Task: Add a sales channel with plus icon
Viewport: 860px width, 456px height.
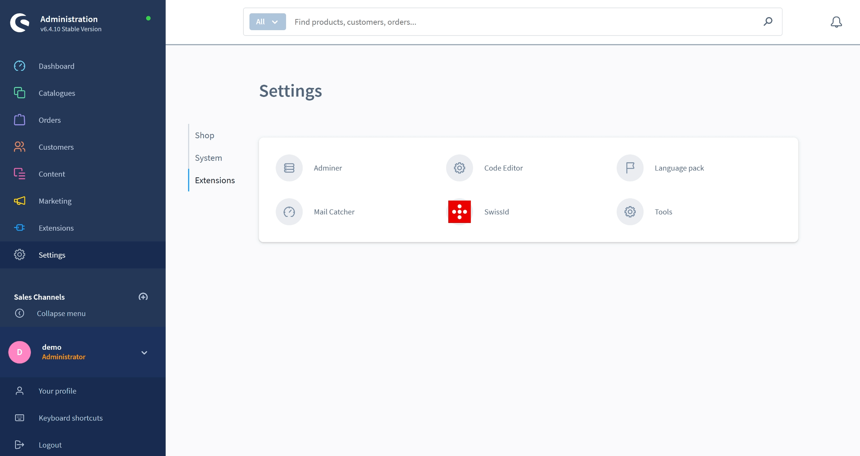Action: (143, 297)
